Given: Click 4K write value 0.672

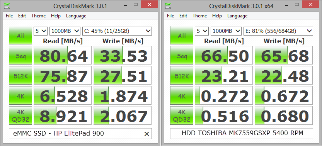Looking at the screenshot, I should click(x=284, y=95).
